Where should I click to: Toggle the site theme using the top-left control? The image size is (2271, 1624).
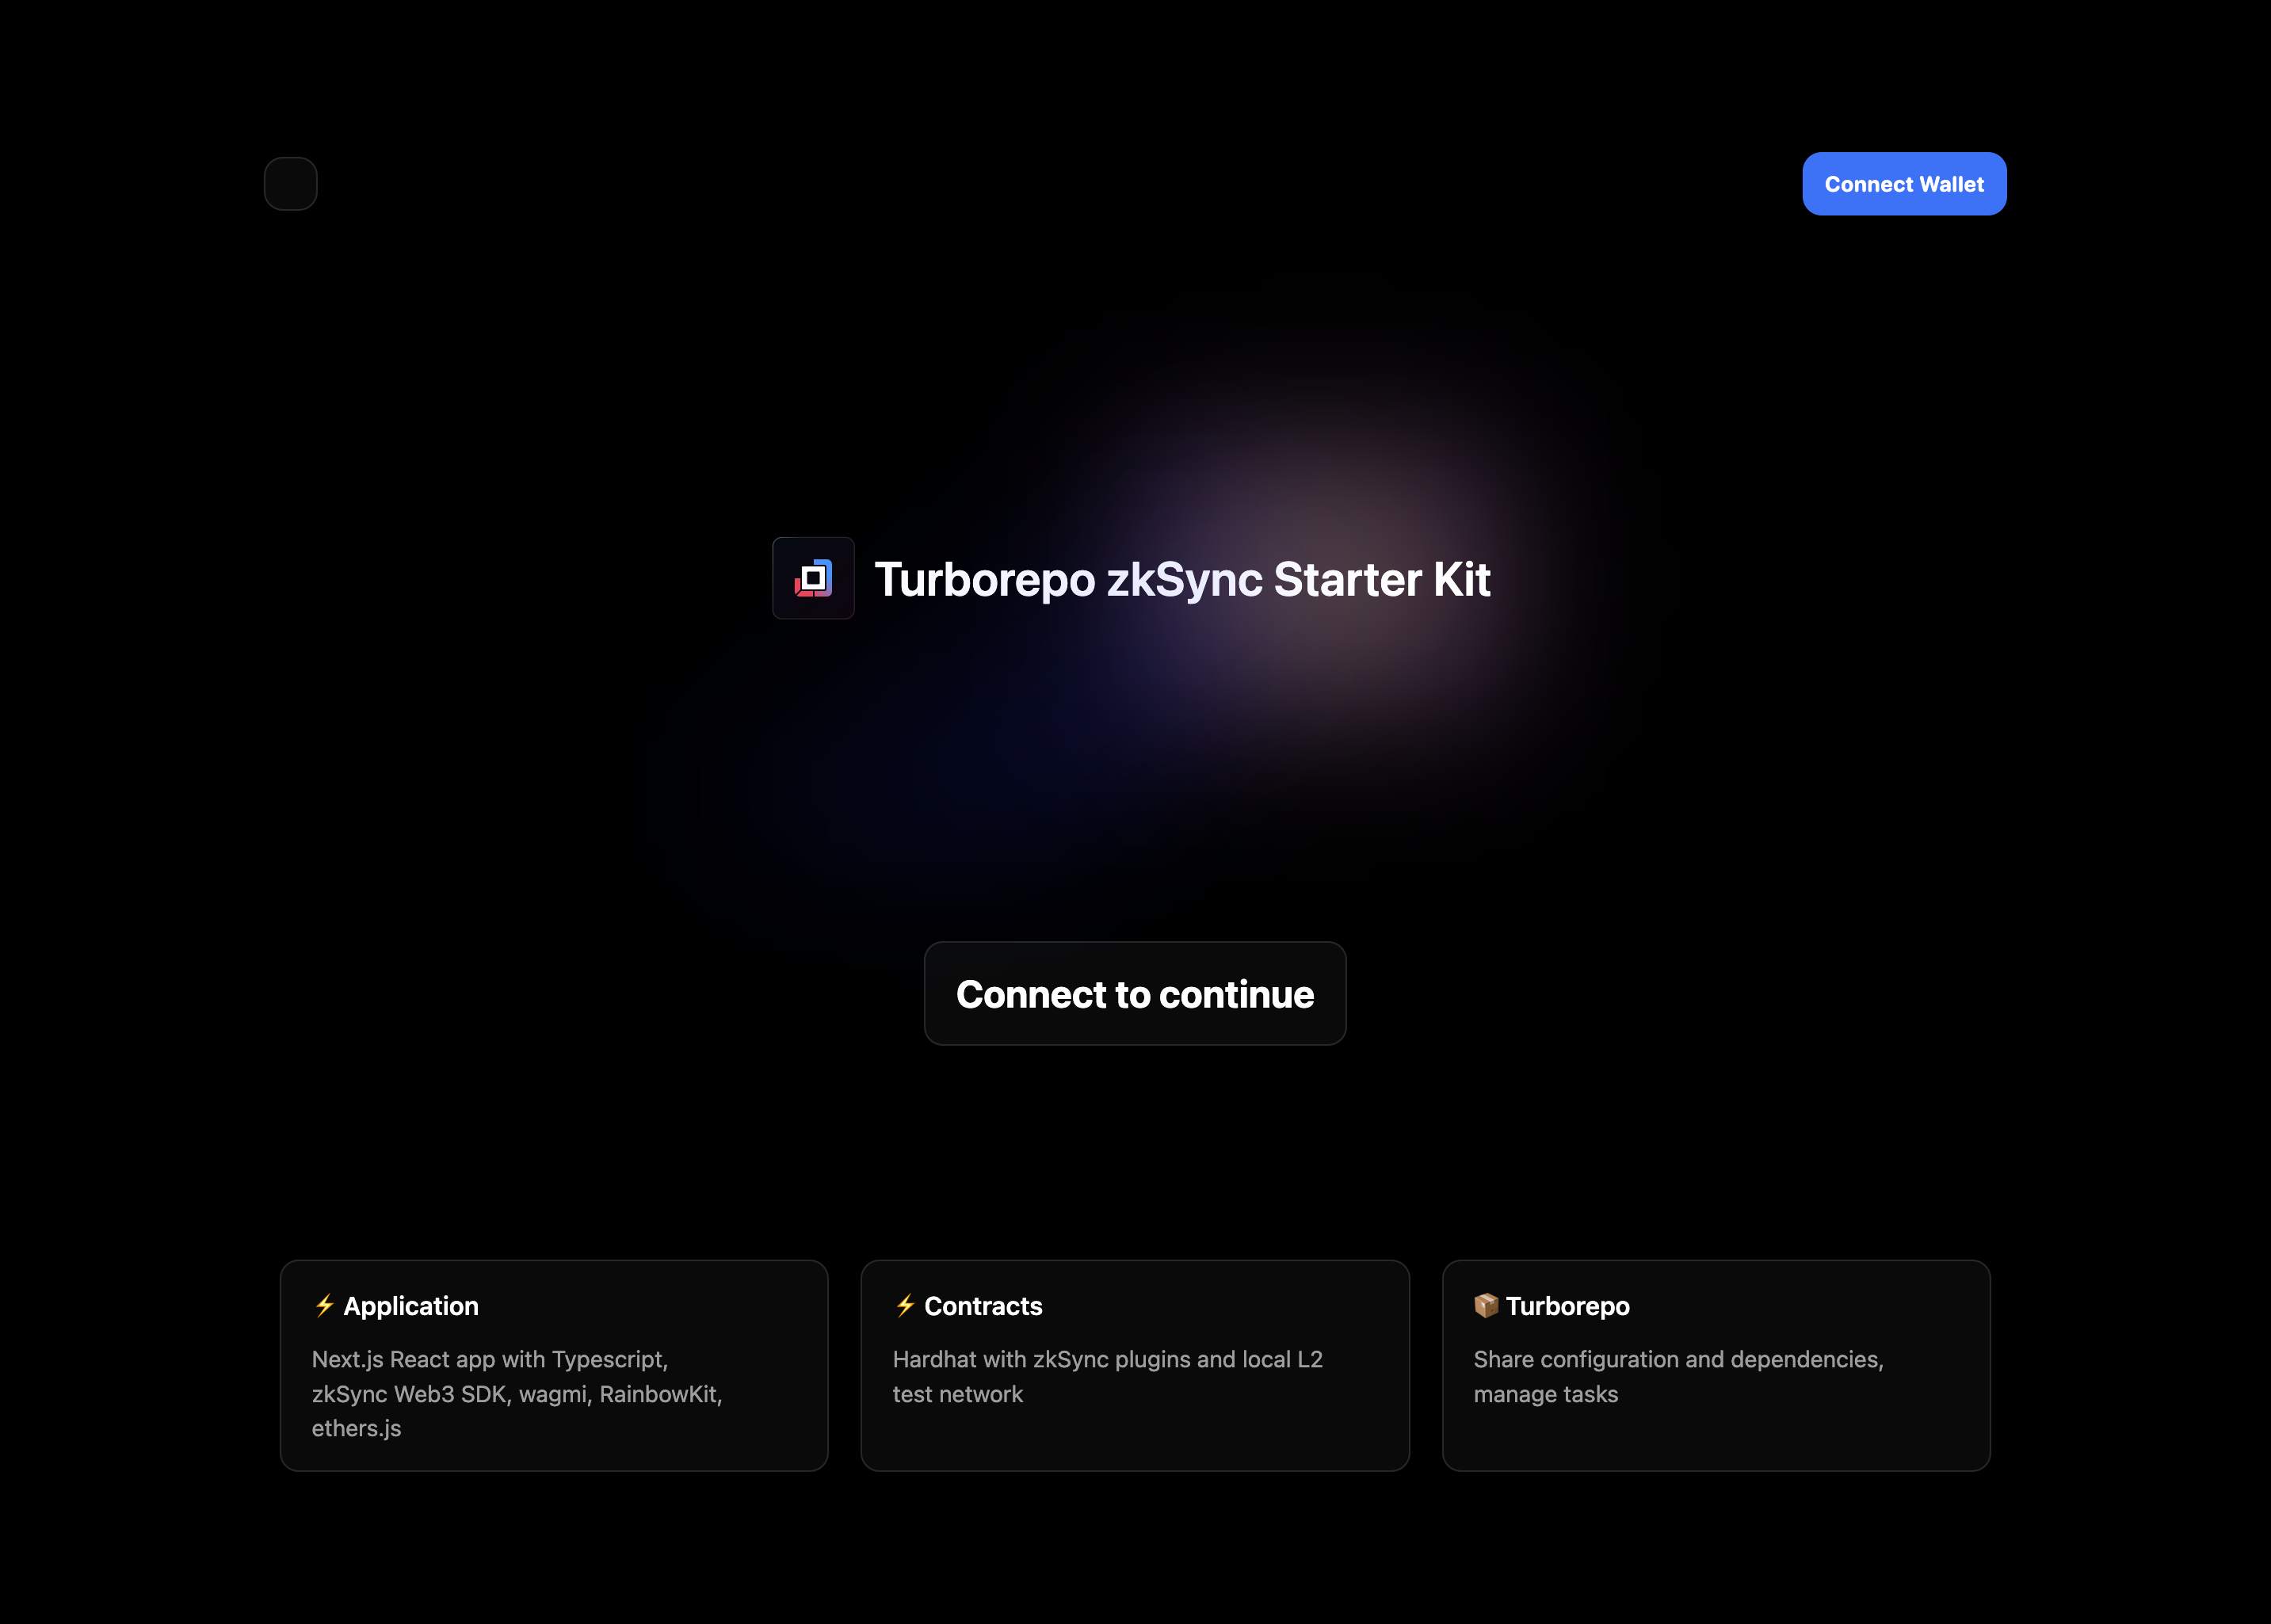click(290, 183)
